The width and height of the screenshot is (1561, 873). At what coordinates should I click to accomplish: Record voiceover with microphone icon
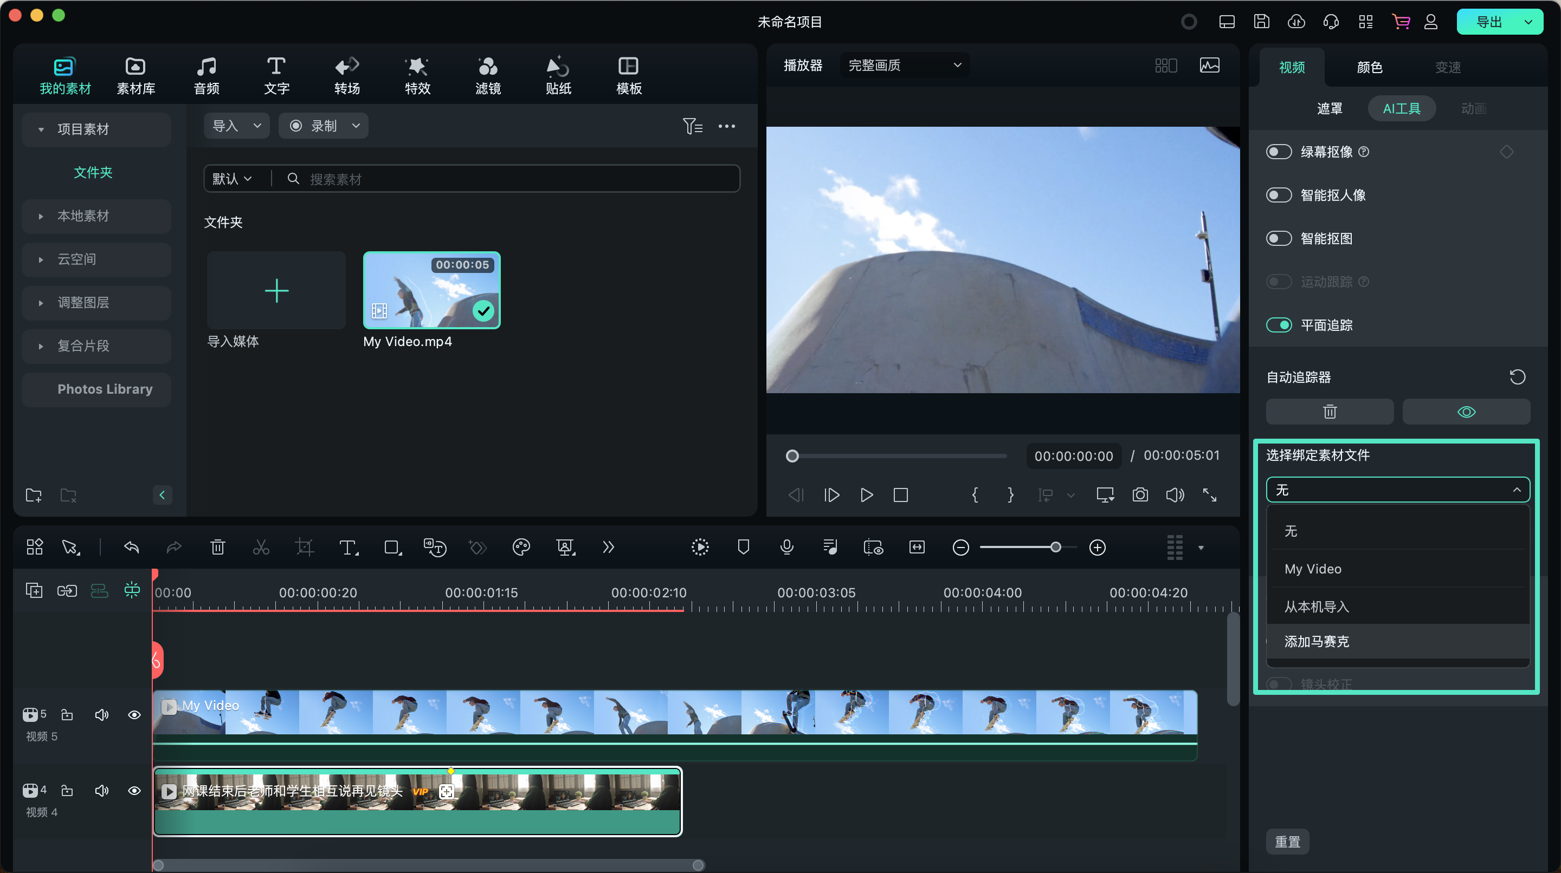tap(787, 548)
